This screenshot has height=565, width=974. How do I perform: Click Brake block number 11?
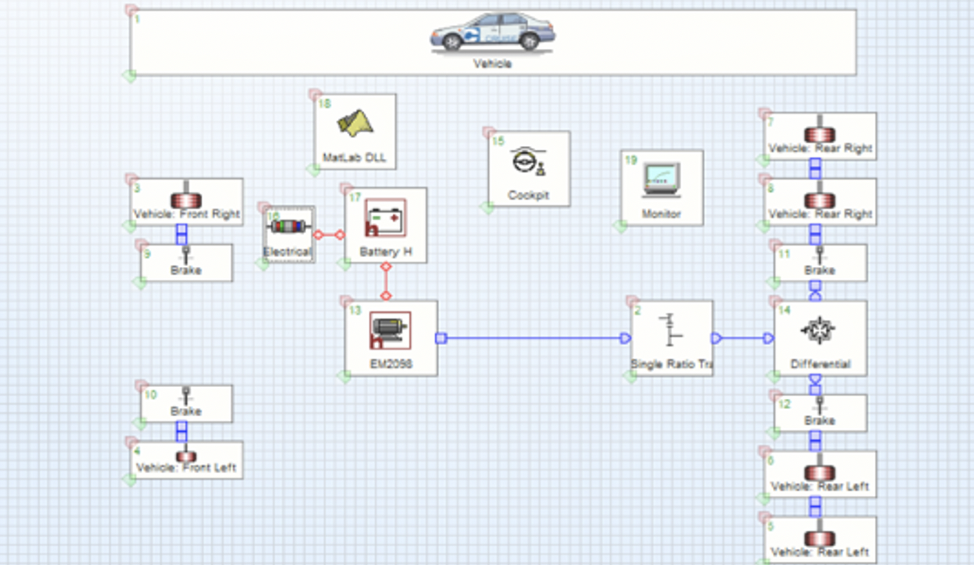tap(820, 263)
